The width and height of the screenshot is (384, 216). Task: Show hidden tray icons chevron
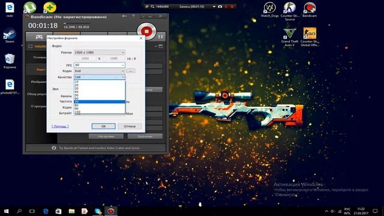[326, 211]
